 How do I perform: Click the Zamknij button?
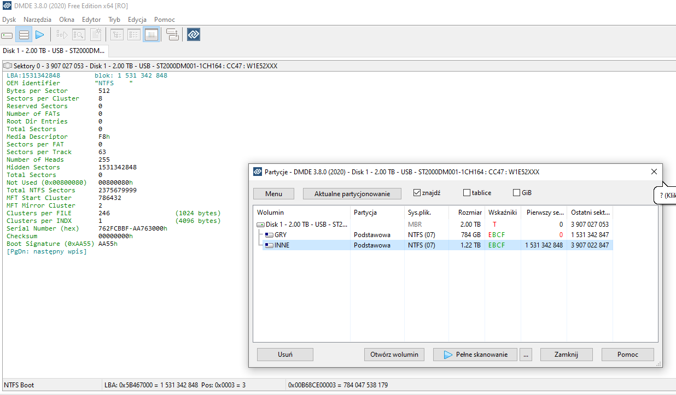point(566,355)
